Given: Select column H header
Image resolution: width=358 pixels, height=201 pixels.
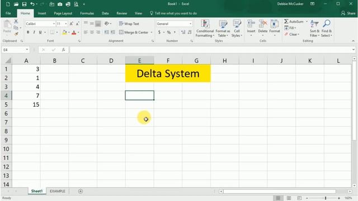Looking at the screenshot, I should coord(225,61).
